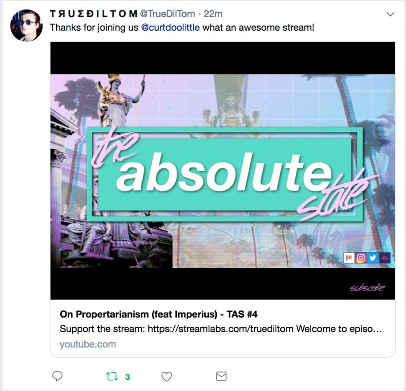406x391 pixels.
Task: Click the @curtdoolittle mention link
Action: (x=170, y=27)
